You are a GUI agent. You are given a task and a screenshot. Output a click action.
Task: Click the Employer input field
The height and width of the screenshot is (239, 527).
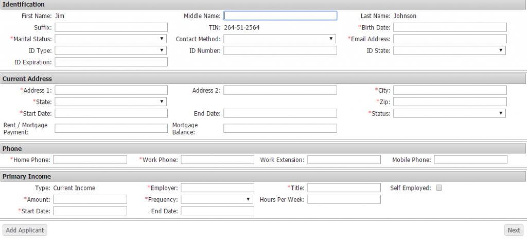coord(218,188)
